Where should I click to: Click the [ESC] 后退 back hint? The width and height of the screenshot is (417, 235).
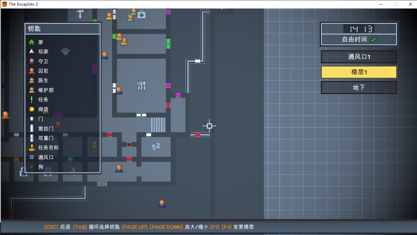(x=57, y=227)
